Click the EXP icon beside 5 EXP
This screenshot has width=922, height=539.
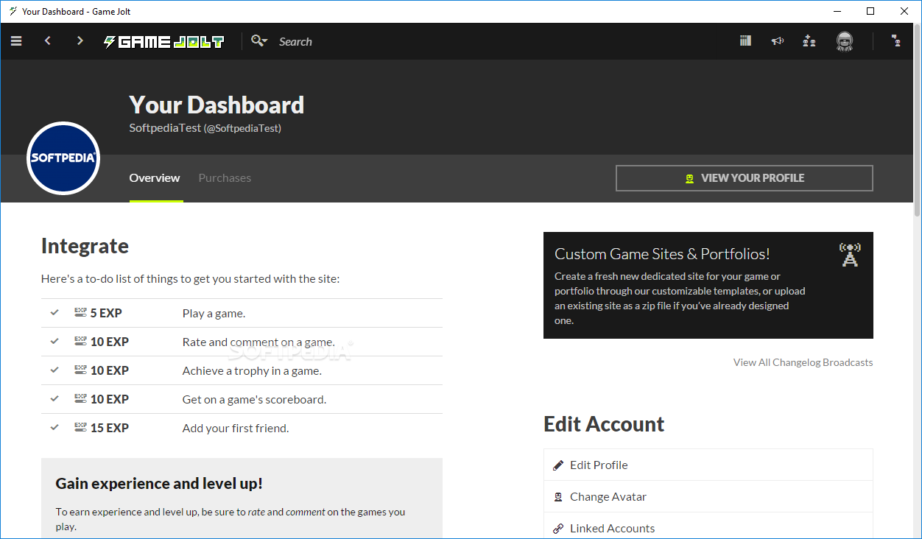[80, 312]
